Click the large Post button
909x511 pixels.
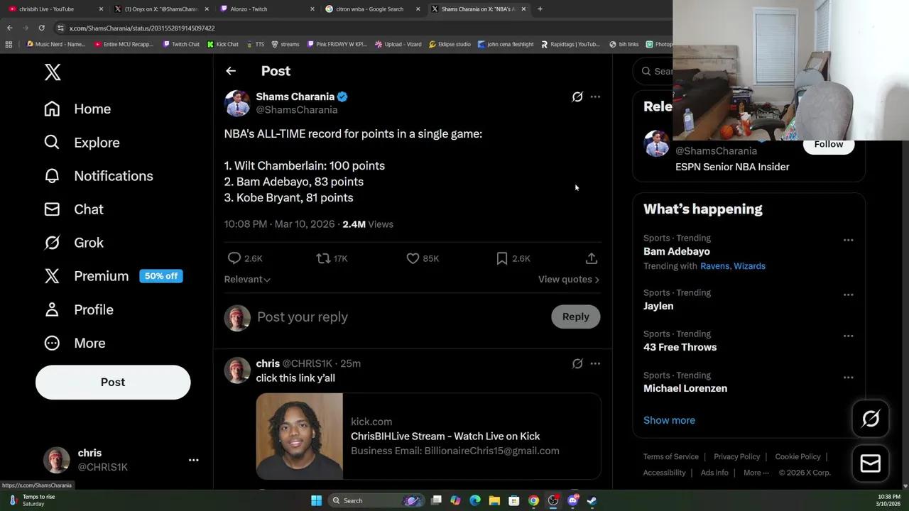pos(113,382)
